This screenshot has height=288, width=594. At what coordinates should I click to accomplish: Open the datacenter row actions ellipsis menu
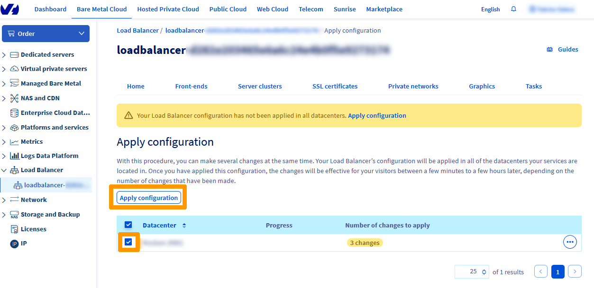570,242
